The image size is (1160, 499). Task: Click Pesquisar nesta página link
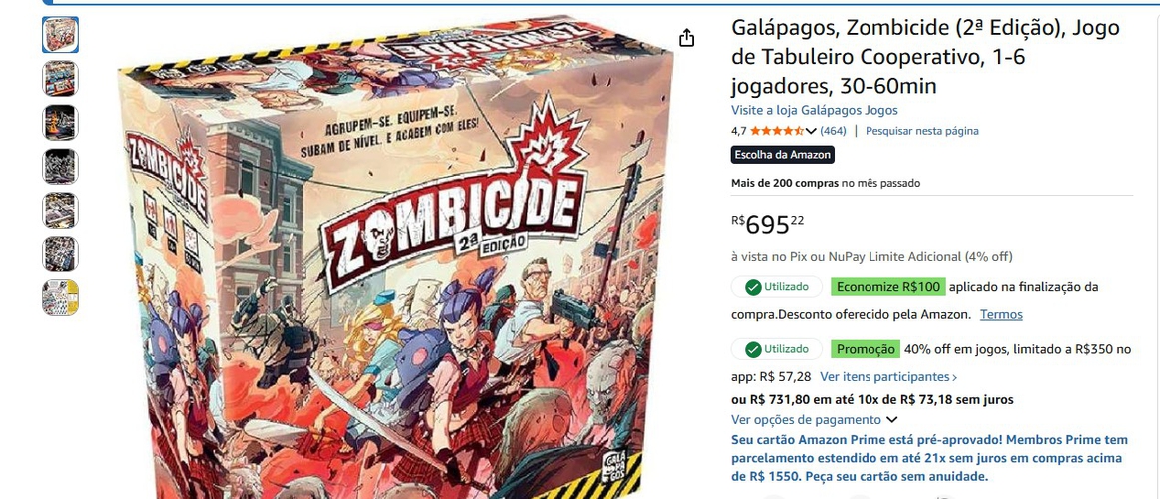coord(921,131)
